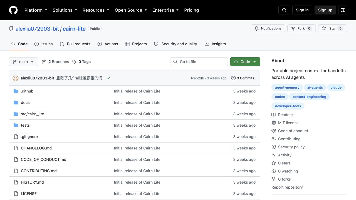The height and width of the screenshot is (200, 356).
Task: Click the Report repository link
Action: pyautogui.click(x=287, y=187)
